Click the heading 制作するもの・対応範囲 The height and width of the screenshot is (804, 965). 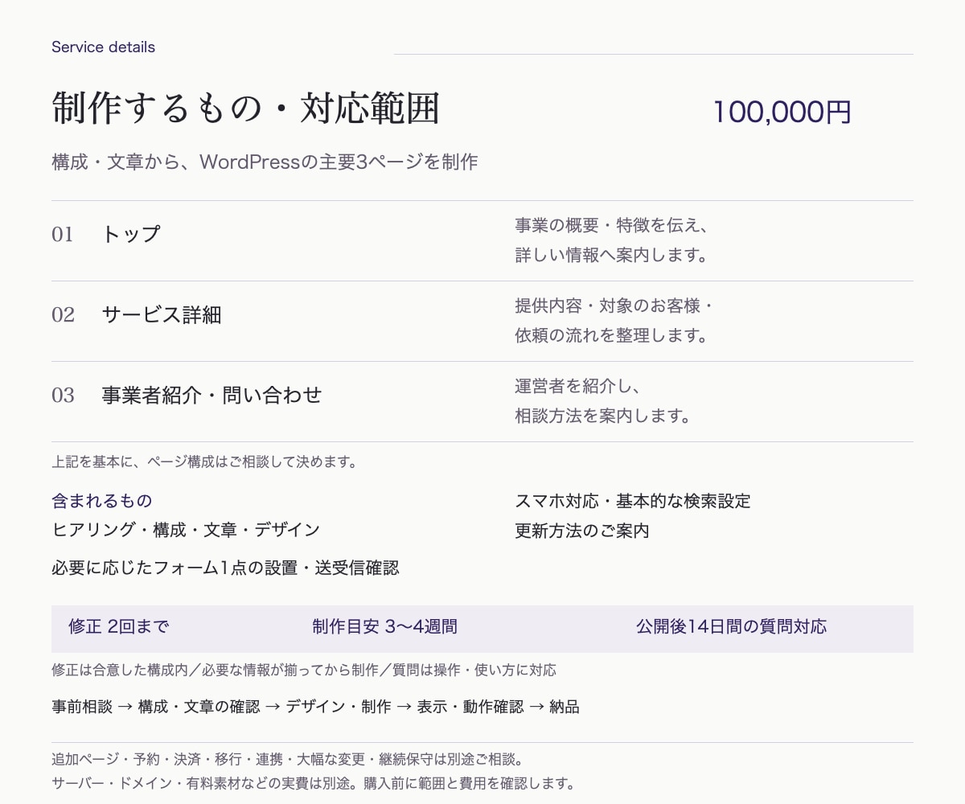246,109
